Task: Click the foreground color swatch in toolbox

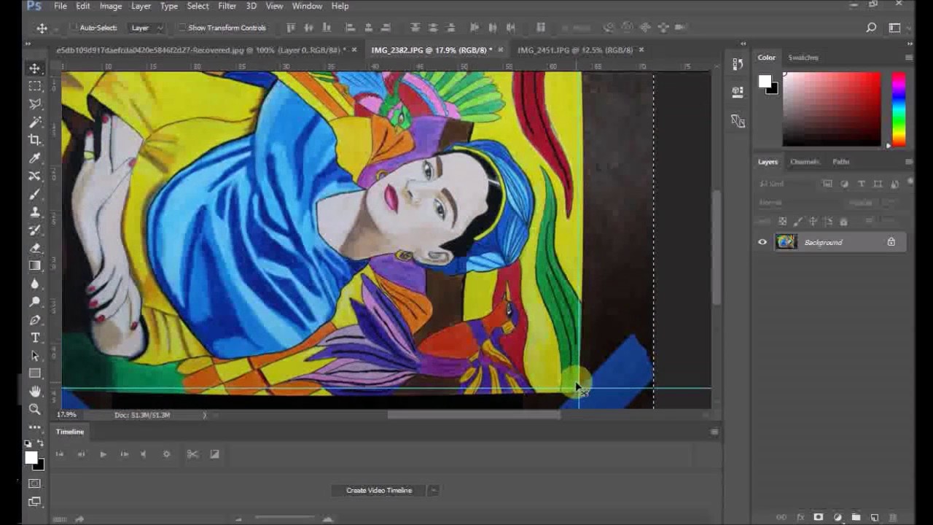Action: tap(31, 458)
